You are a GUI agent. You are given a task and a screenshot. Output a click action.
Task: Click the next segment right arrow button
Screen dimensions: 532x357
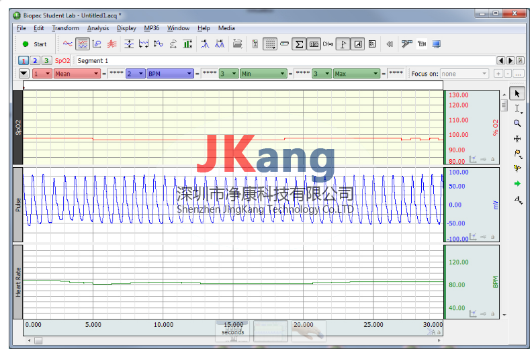(511, 60)
